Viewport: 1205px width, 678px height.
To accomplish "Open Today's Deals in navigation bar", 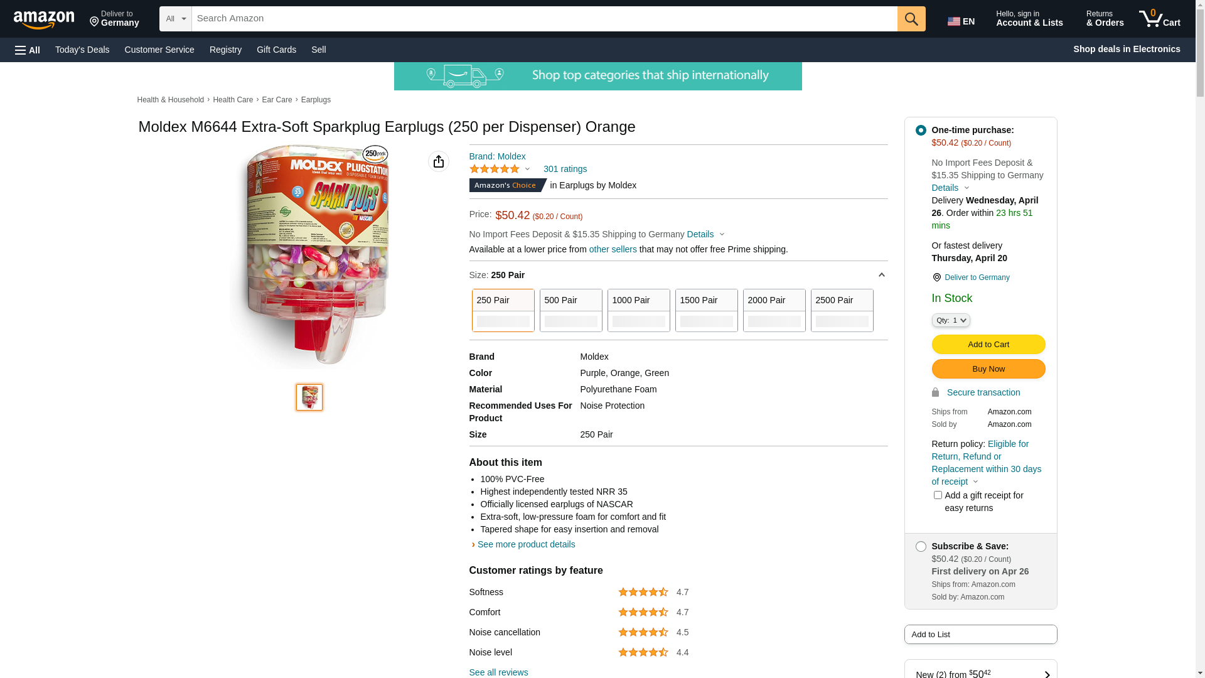I will 82,50.
